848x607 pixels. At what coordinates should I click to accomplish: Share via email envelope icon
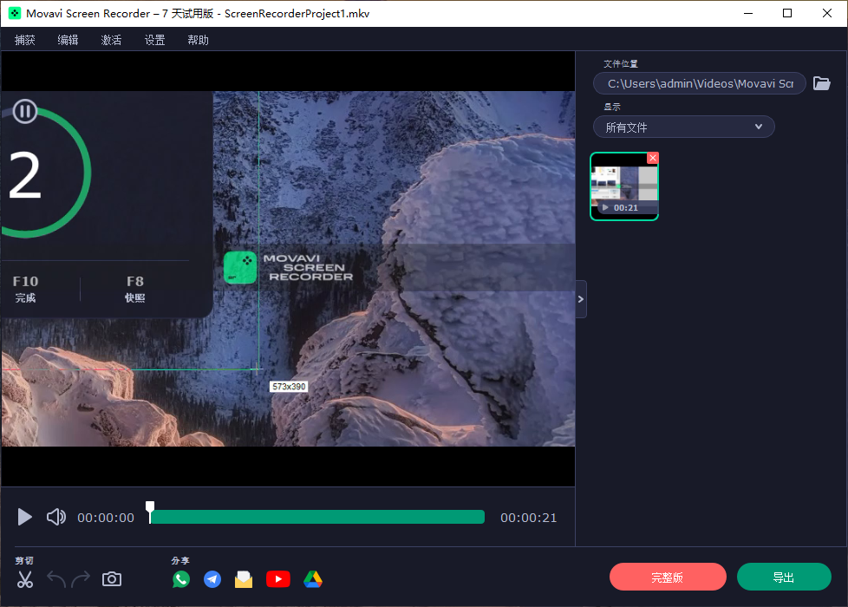(244, 579)
